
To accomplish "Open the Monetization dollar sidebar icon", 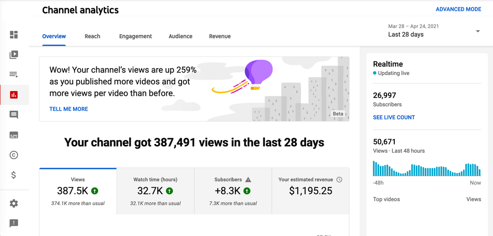I will coord(14,175).
